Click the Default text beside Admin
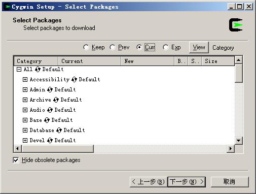 pos(65,89)
